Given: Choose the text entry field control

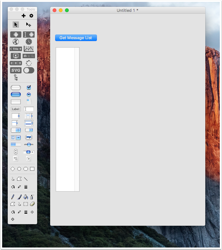Looking at the screenshot, I should coord(29,109).
